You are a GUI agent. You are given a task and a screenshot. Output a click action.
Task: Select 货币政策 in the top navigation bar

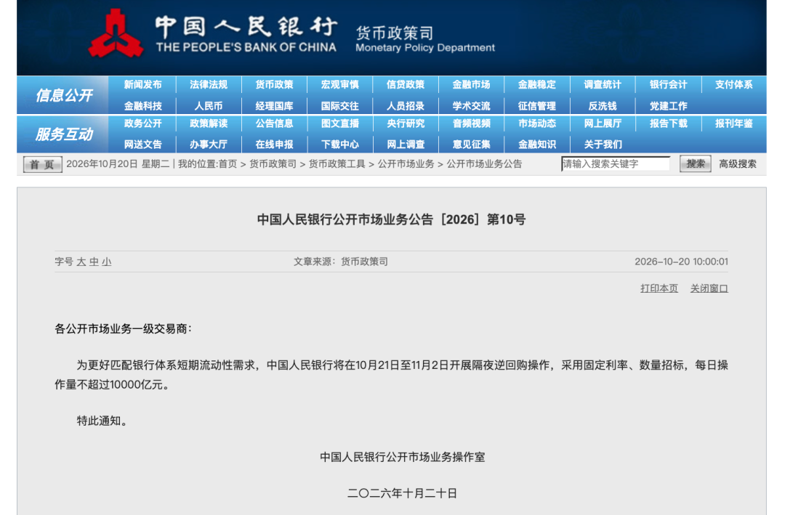[x=274, y=84]
